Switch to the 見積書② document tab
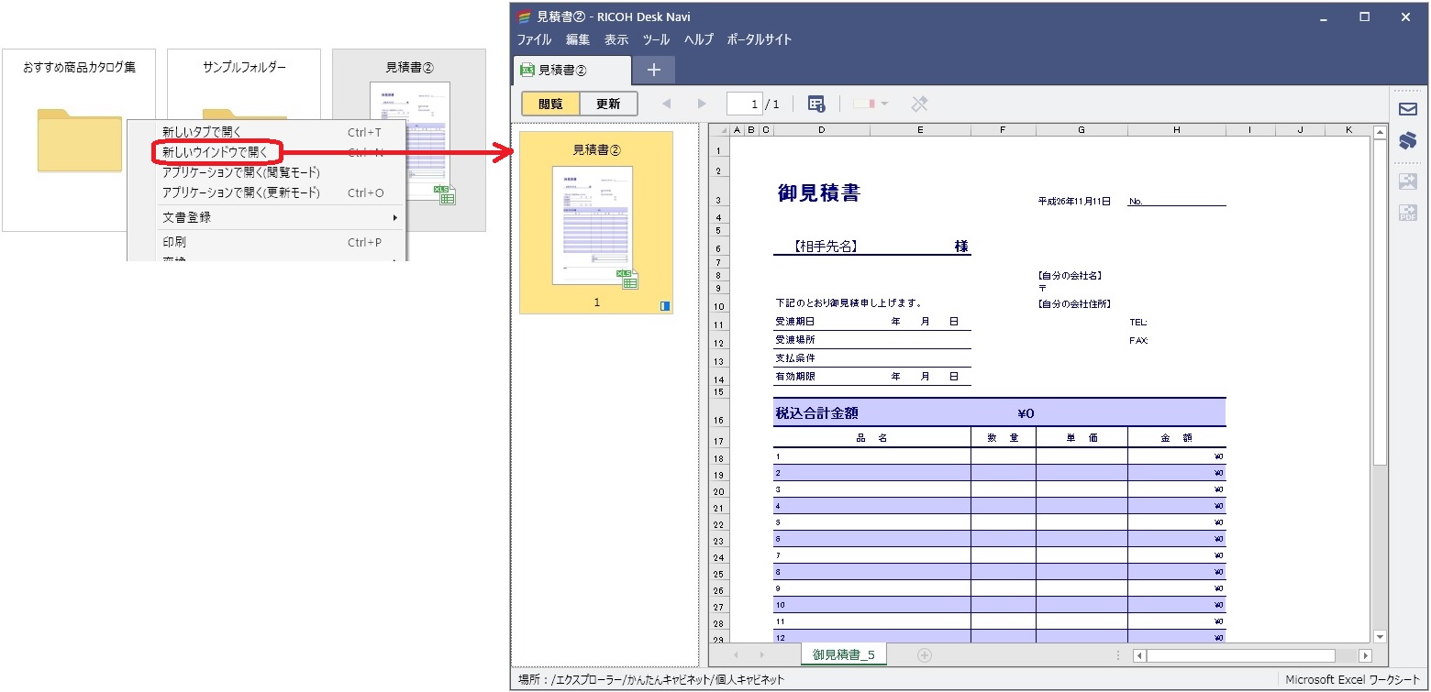Viewport: 1431px width, 692px height. click(571, 69)
